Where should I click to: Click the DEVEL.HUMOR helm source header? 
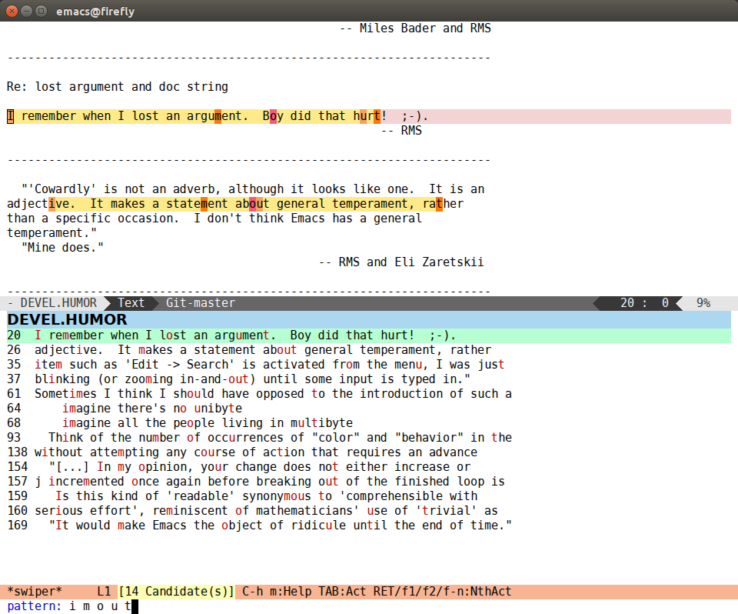click(369, 319)
